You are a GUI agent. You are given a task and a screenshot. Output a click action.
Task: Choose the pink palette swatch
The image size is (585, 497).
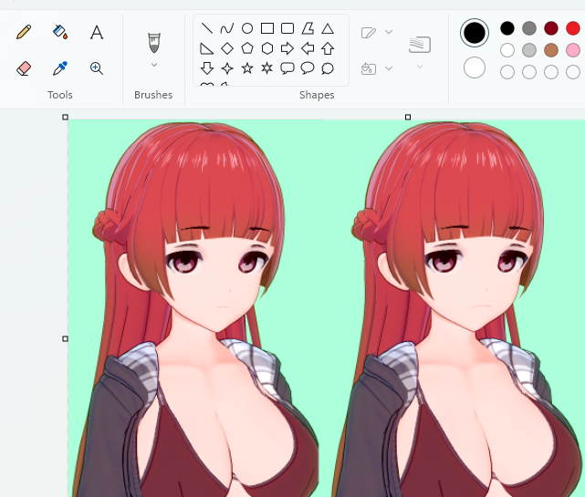[x=573, y=50]
